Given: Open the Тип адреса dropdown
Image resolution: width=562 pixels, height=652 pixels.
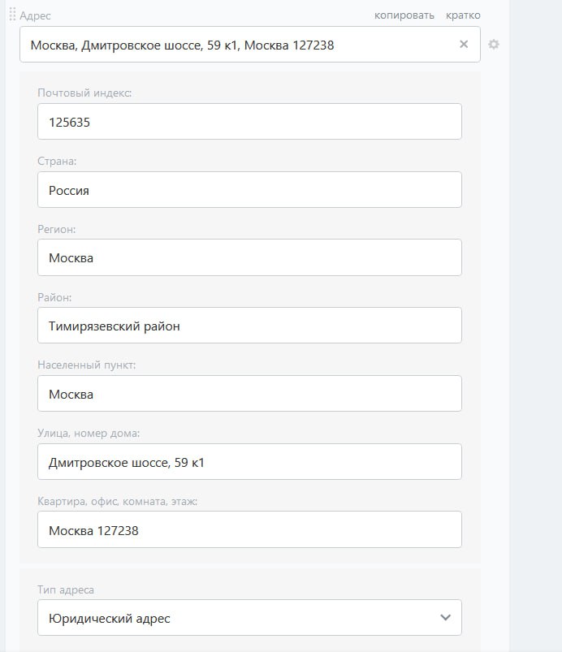Looking at the screenshot, I should 249,618.
